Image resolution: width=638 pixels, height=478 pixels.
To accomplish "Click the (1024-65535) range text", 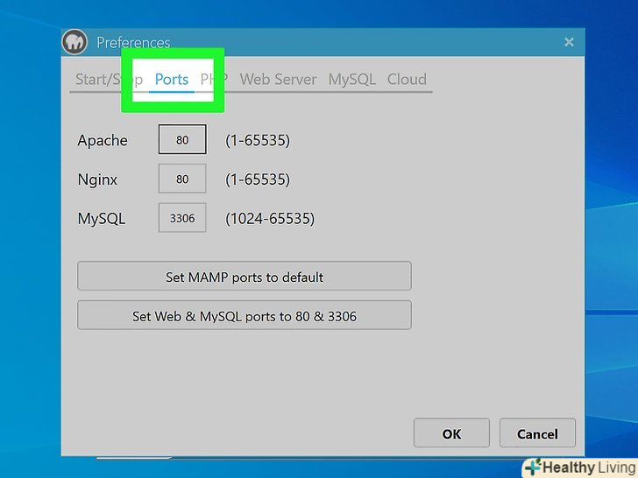I will coord(270,219).
